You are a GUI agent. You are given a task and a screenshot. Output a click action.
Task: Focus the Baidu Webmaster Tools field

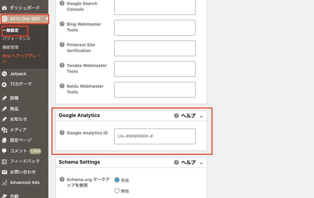(x=155, y=90)
